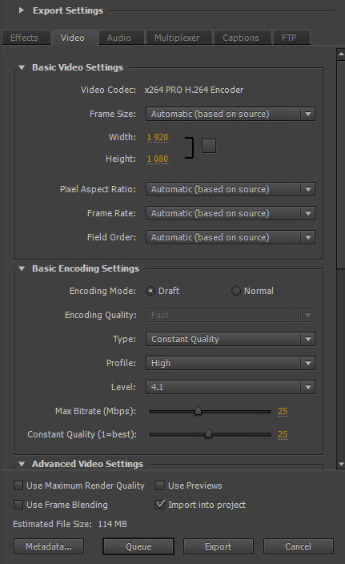
Task: Click the Estimated File Size 114 MB text
Action: 70,524
